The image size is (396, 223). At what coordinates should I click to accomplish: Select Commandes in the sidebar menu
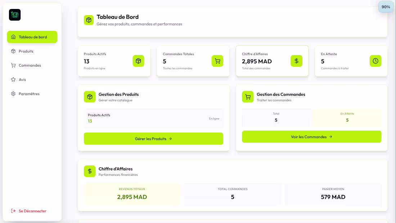click(30, 65)
